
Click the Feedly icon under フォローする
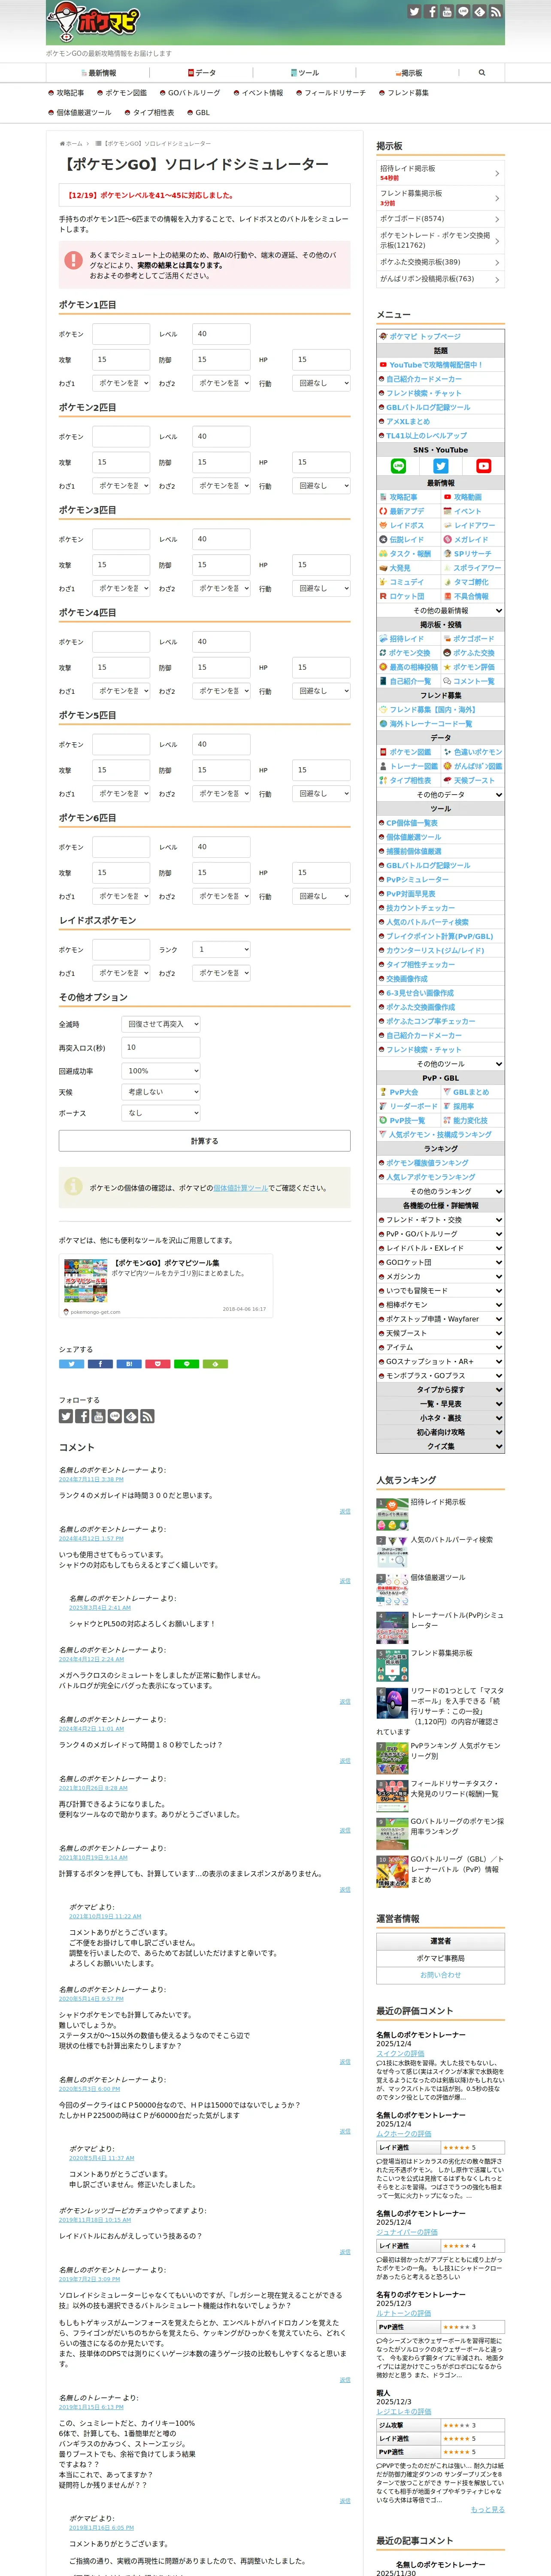click(x=131, y=1416)
